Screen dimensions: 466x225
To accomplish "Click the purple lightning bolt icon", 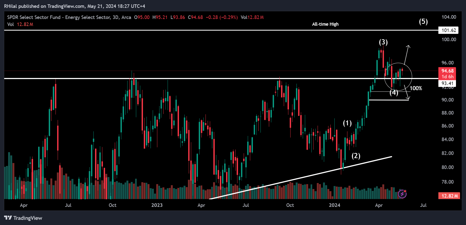I will 402,194.
